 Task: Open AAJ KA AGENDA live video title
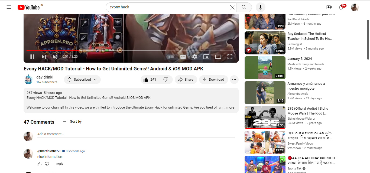point(312,160)
